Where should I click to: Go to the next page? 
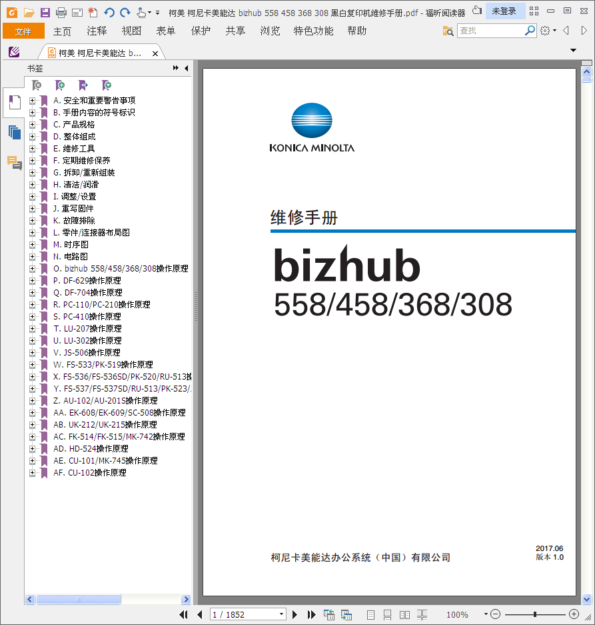[295, 614]
